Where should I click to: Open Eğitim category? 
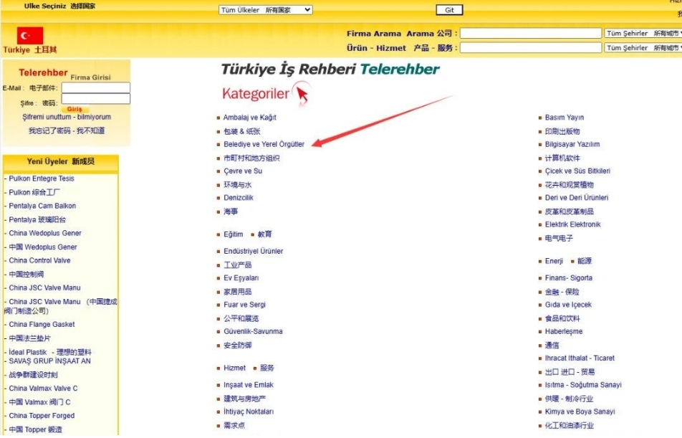pyautogui.click(x=233, y=234)
